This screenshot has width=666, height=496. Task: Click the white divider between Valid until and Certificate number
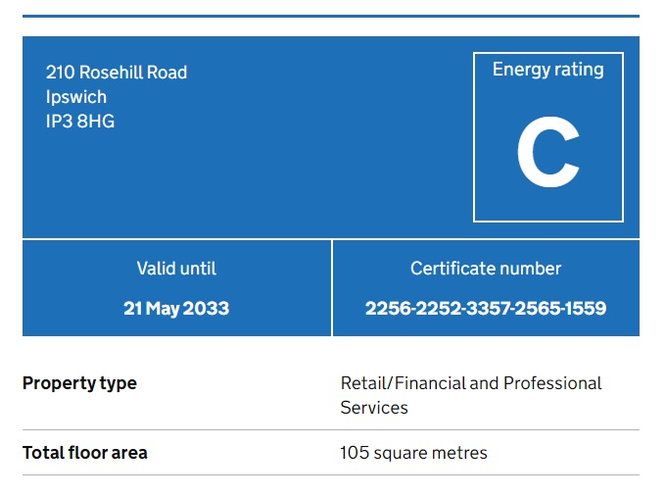click(x=332, y=288)
